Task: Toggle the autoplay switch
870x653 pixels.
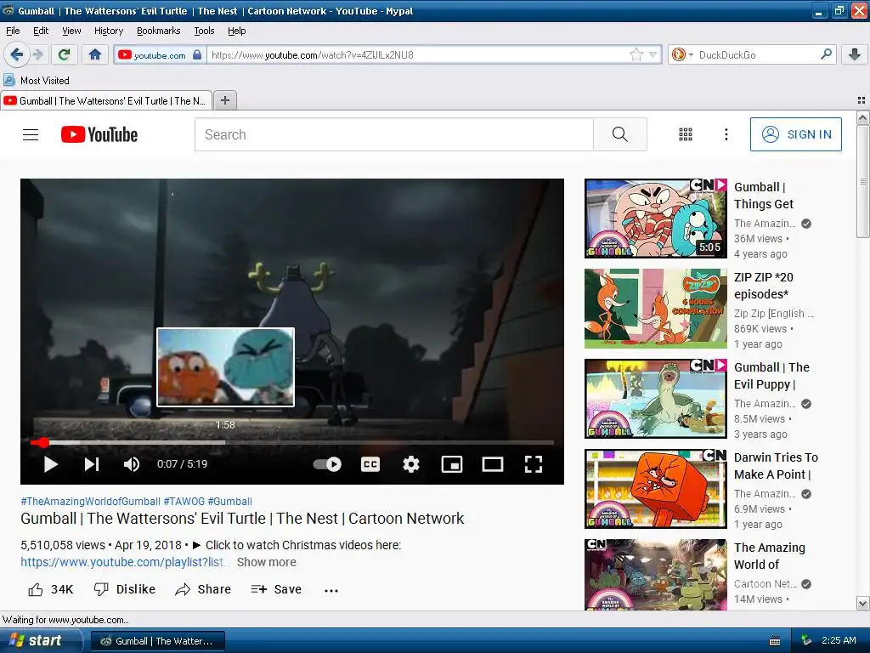Action: (x=327, y=464)
